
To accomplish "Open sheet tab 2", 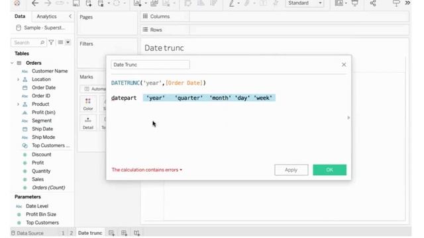I will coord(71,233).
